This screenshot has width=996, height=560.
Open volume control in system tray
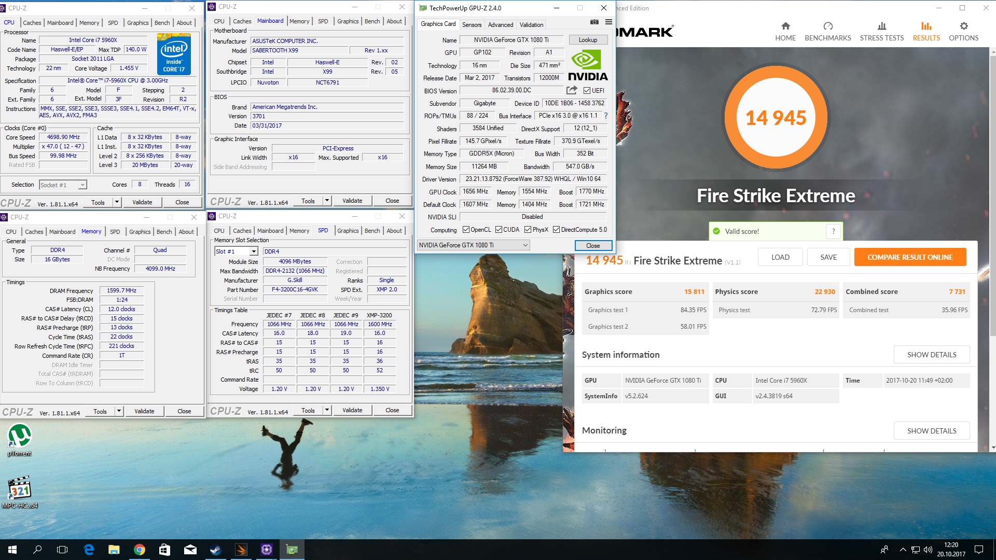coord(928,550)
